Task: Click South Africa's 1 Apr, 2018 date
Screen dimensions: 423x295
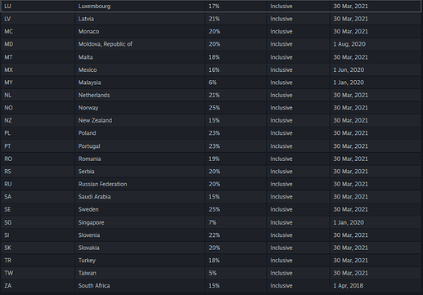Action: point(349,285)
